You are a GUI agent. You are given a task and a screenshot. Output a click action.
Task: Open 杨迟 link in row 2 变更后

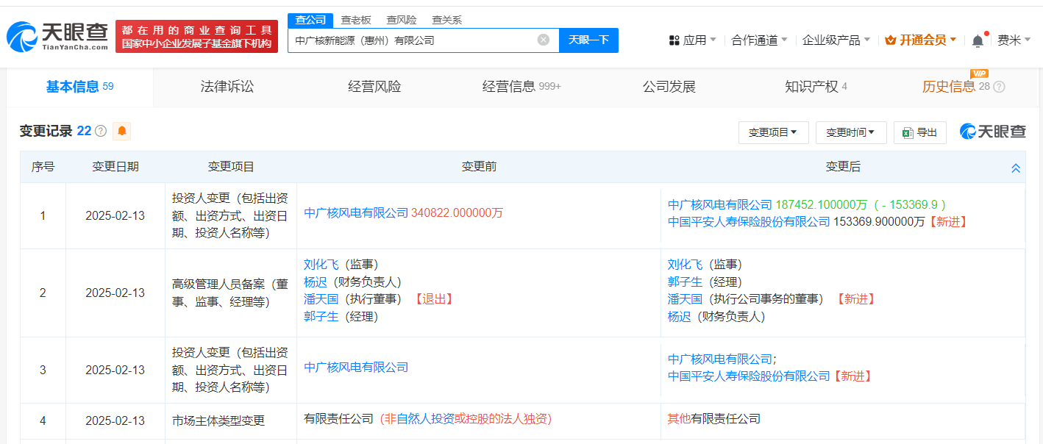(680, 316)
